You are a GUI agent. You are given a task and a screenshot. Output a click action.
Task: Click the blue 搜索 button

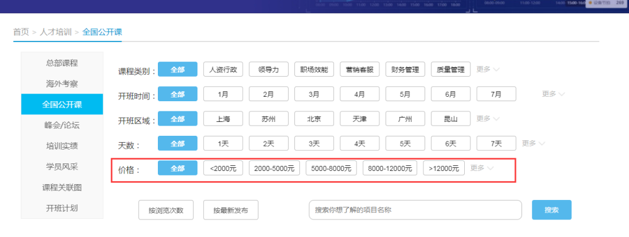(x=552, y=210)
